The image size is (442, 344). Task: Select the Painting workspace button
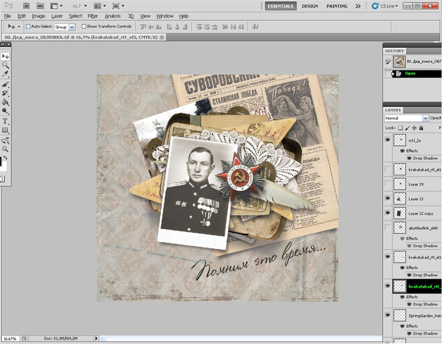coord(336,6)
